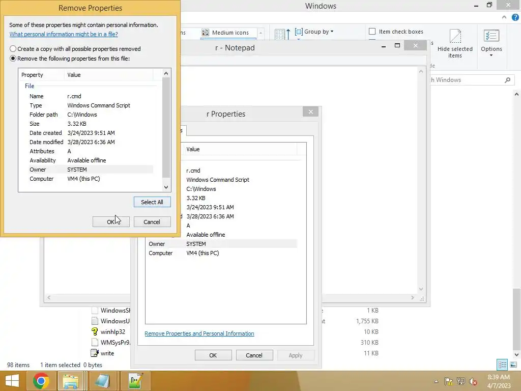This screenshot has width=521, height=391.
Task: Open Explorer help icon
Action: coord(515,17)
